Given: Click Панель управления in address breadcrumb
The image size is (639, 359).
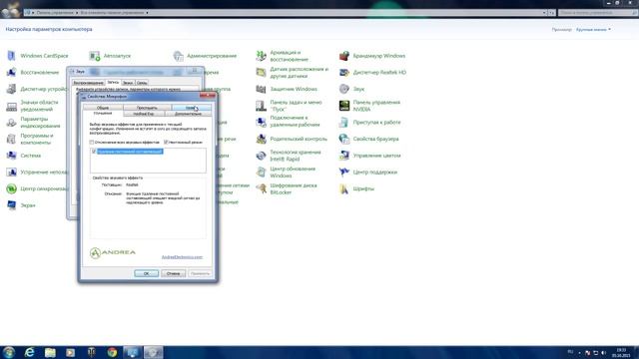Looking at the screenshot, I should click(x=55, y=13).
